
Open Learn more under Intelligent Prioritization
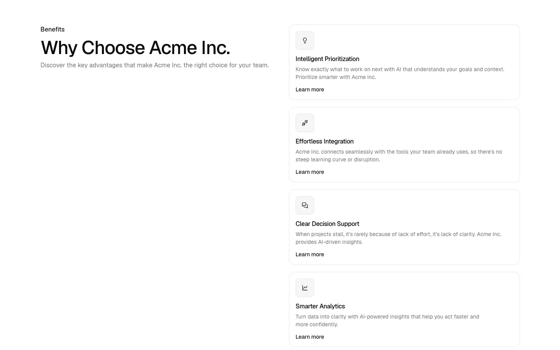tap(310, 89)
